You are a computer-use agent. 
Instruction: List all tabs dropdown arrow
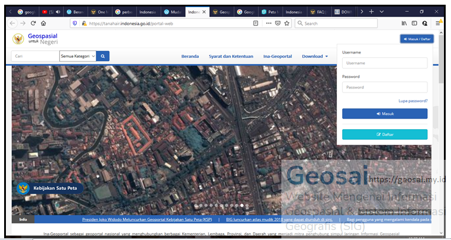(381, 12)
